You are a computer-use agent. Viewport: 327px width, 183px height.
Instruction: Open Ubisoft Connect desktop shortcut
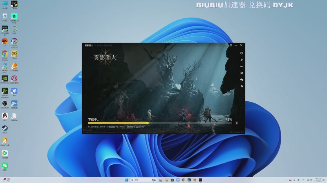click(14, 43)
